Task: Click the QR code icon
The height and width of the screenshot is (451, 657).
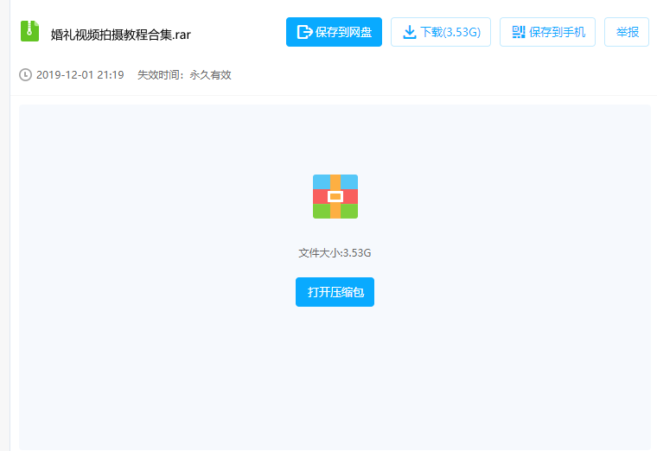Action: (x=519, y=32)
